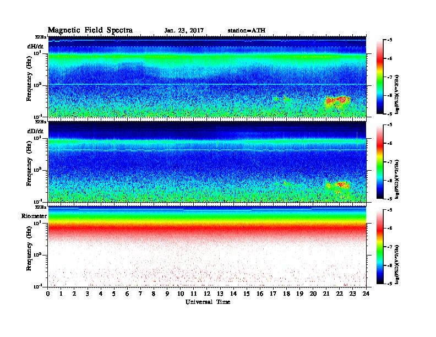The width and height of the screenshot is (436, 337).
Task: Click the "-9" value on dD/dt color bar
Action: point(390,199)
